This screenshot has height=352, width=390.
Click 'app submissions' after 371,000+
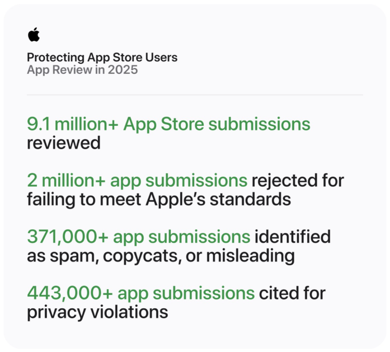(182, 238)
